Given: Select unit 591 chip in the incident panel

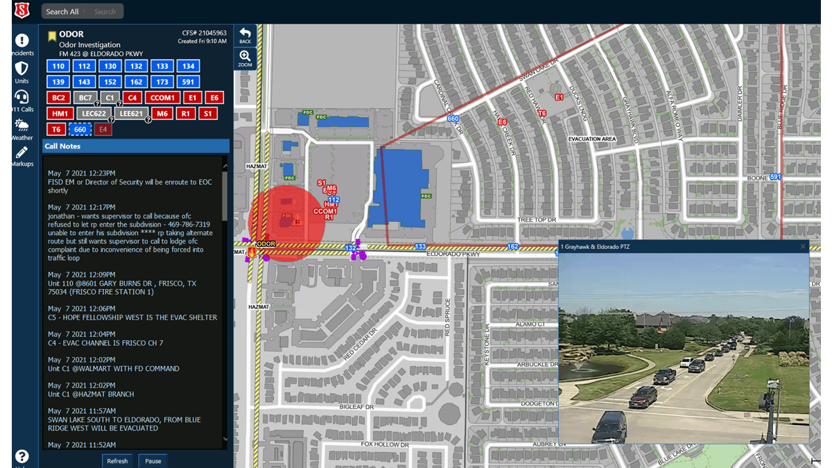Looking at the screenshot, I should tap(188, 82).
